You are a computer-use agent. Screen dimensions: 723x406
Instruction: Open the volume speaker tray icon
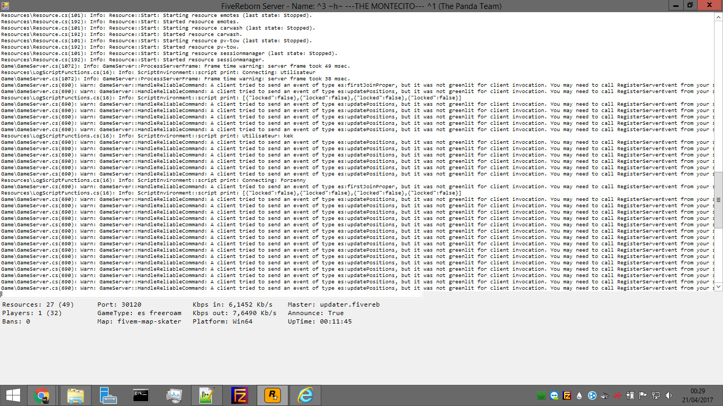coord(668,395)
